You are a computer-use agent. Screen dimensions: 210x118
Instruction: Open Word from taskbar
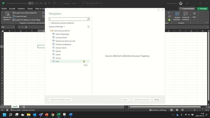click(x=71, y=115)
